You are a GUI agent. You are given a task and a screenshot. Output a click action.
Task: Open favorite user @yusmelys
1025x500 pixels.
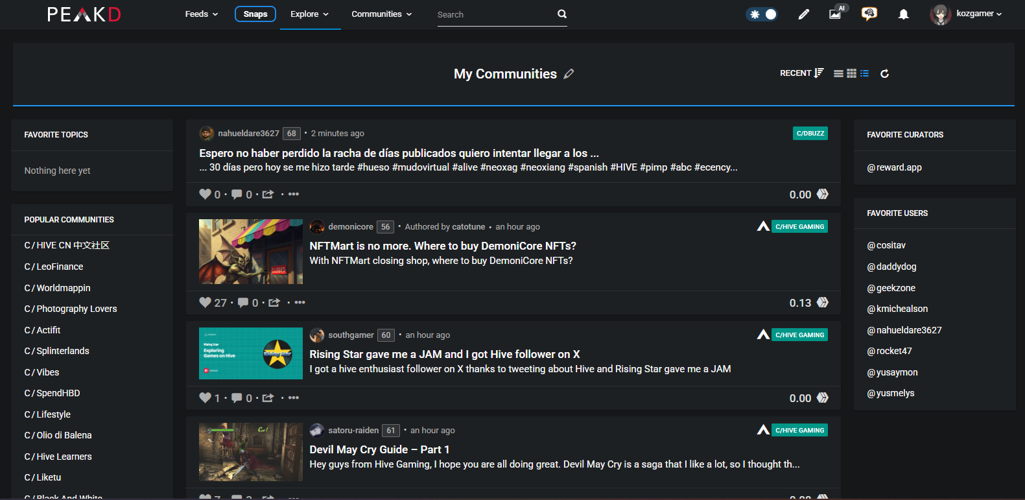(890, 393)
